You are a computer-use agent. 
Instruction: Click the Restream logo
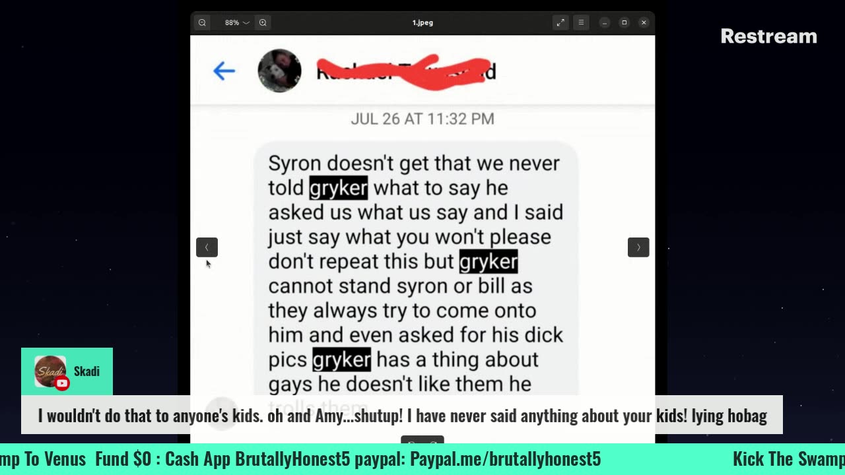(x=768, y=36)
